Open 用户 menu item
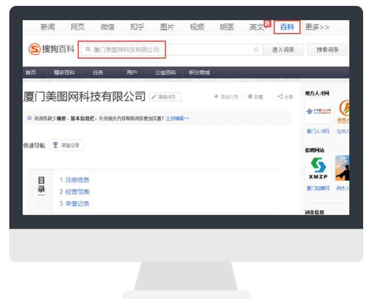Image resolution: width=371 pixels, height=299 pixels. (x=132, y=72)
